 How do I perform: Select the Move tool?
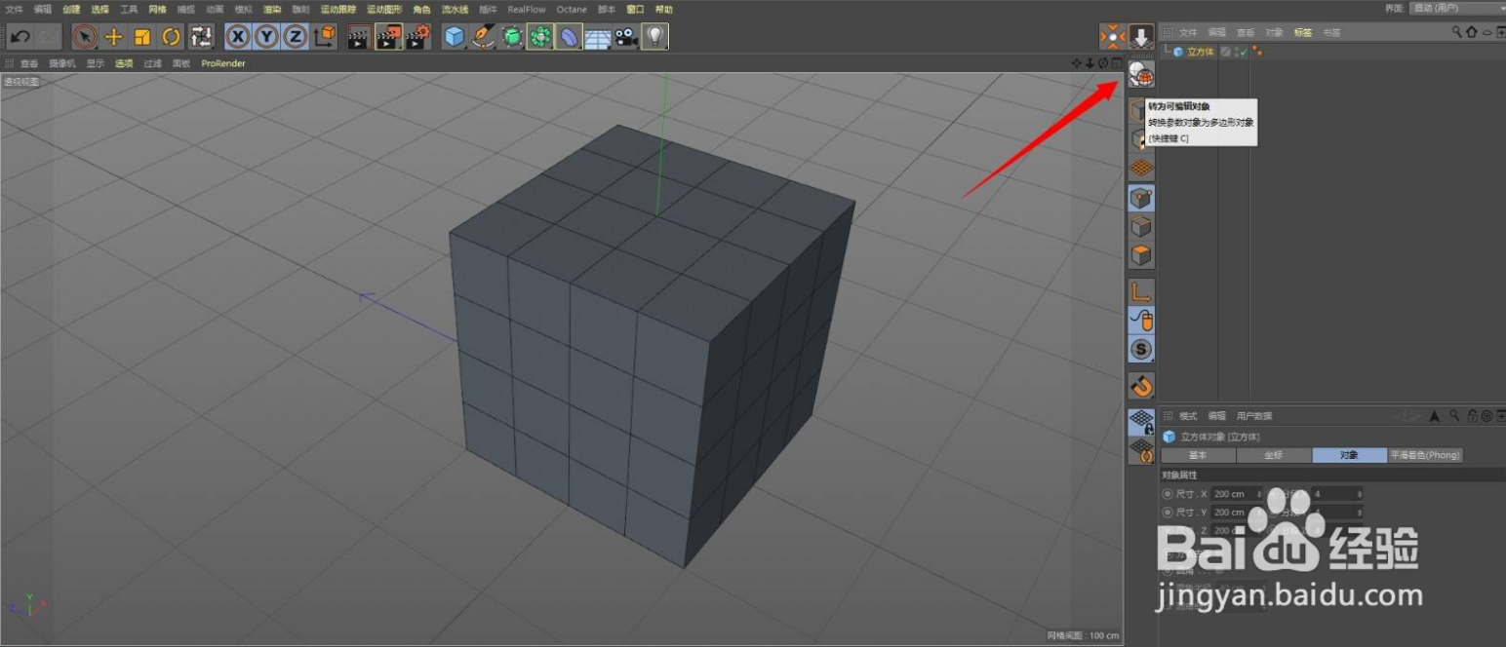pos(114,37)
